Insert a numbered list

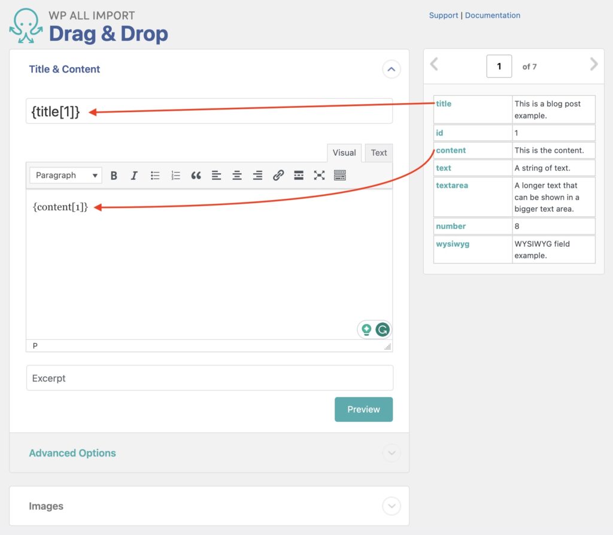tap(175, 176)
